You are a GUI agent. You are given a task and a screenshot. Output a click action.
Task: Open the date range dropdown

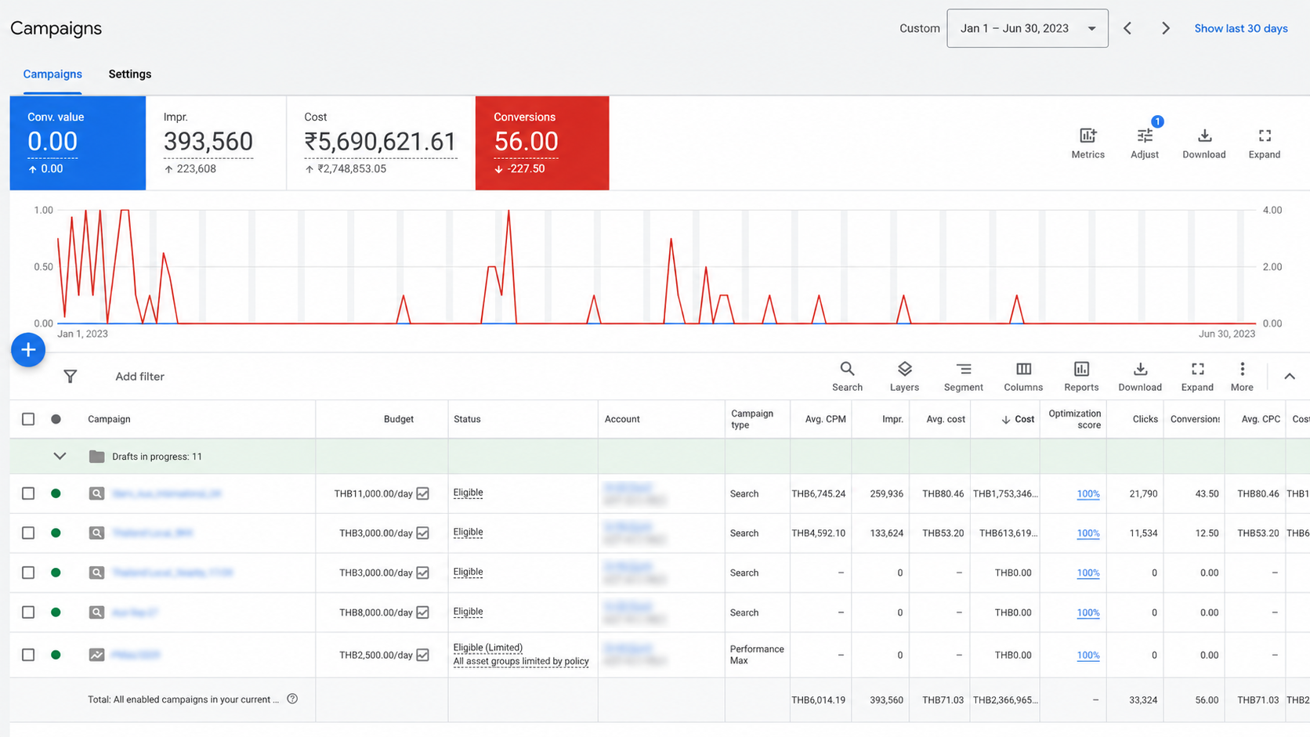[1027, 28]
